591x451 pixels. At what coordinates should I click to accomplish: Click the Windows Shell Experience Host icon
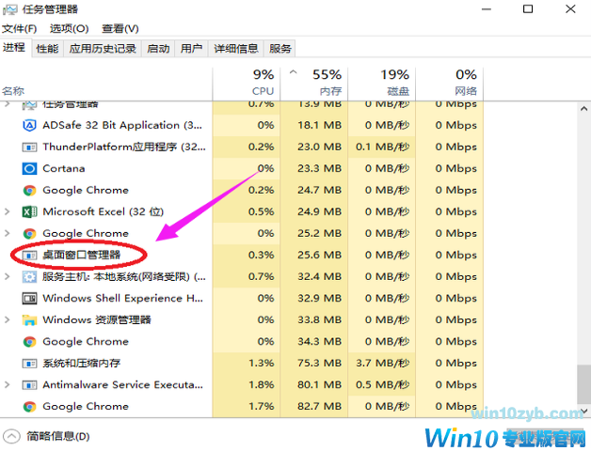(29, 299)
